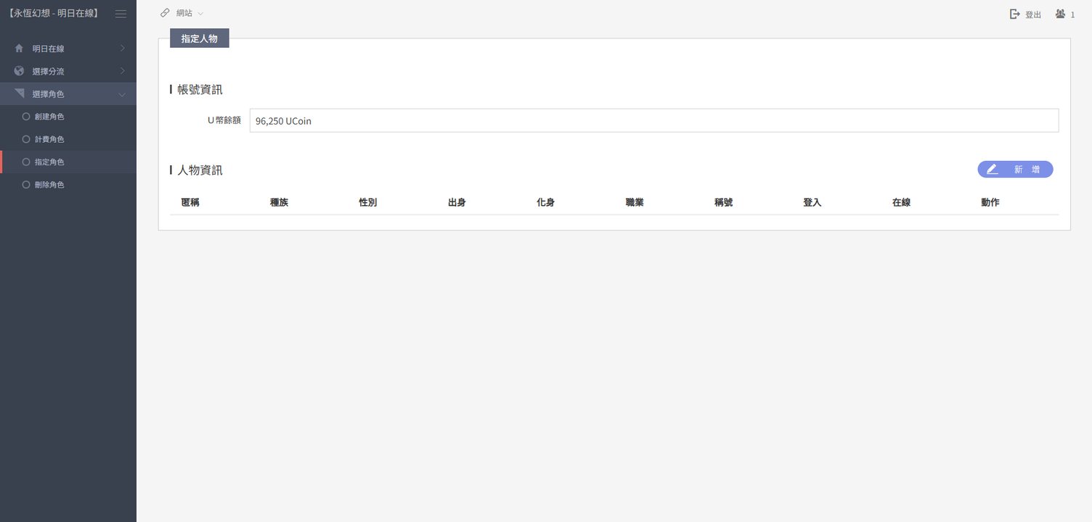1092x522 pixels.
Task: Switch to the 指定人物 tab
Action: (x=200, y=38)
